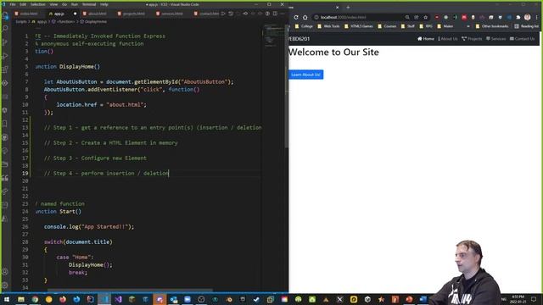Click the Projects nav link
This screenshot has height=305, width=543.
(472, 39)
